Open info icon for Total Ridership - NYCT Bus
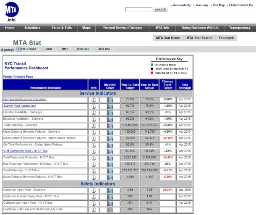 (94, 171)
